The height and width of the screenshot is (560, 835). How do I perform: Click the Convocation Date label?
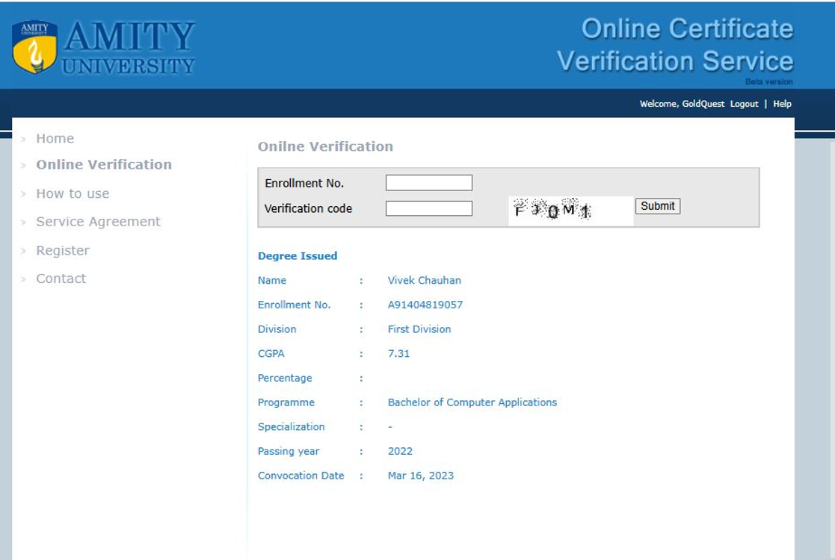click(301, 476)
